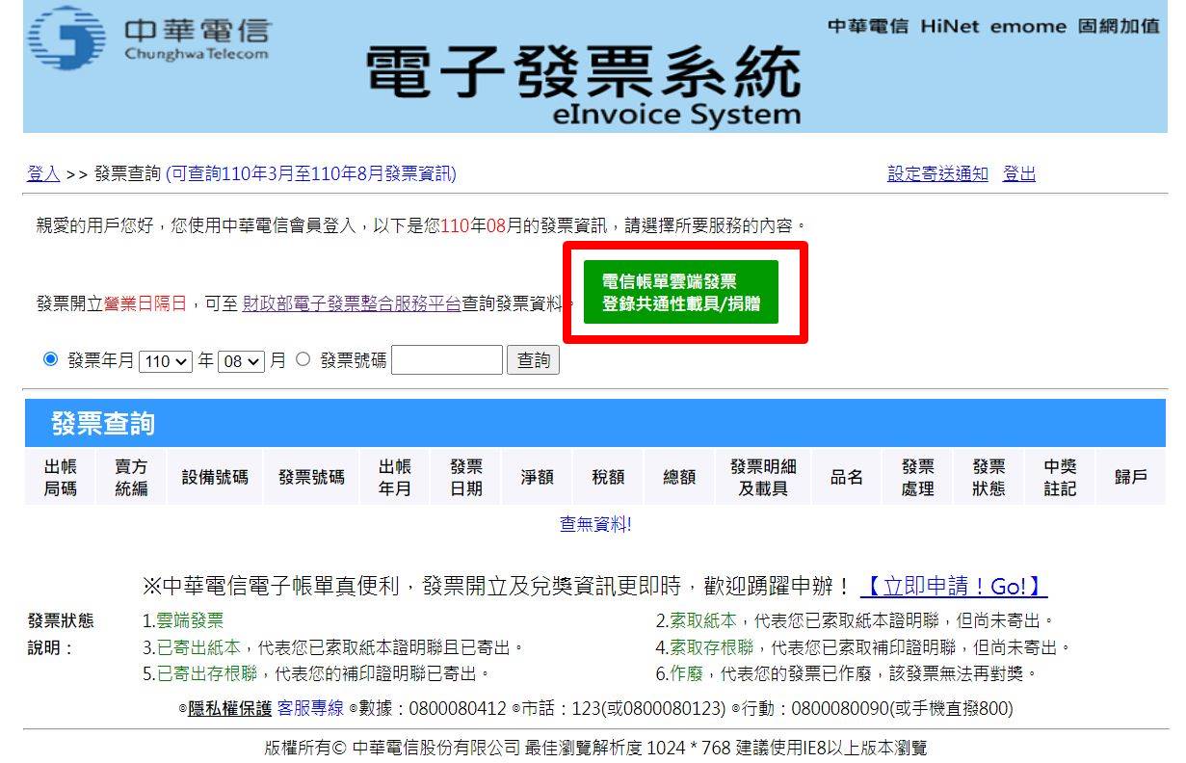Click the 登出 logout link

click(1019, 173)
